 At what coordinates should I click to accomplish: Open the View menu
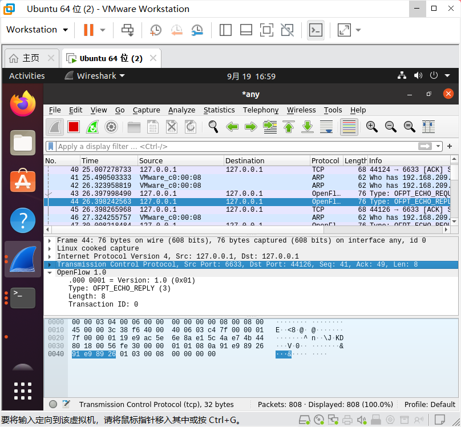(99, 110)
